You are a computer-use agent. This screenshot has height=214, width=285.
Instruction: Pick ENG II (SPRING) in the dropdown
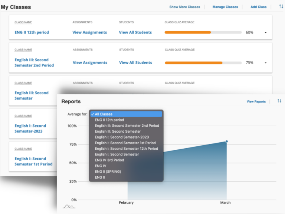point(108,172)
